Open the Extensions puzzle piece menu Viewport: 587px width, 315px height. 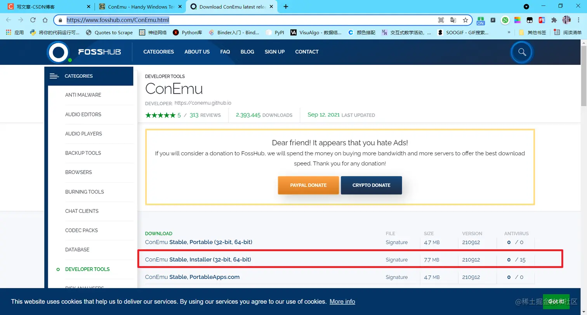(x=554, y=20)
